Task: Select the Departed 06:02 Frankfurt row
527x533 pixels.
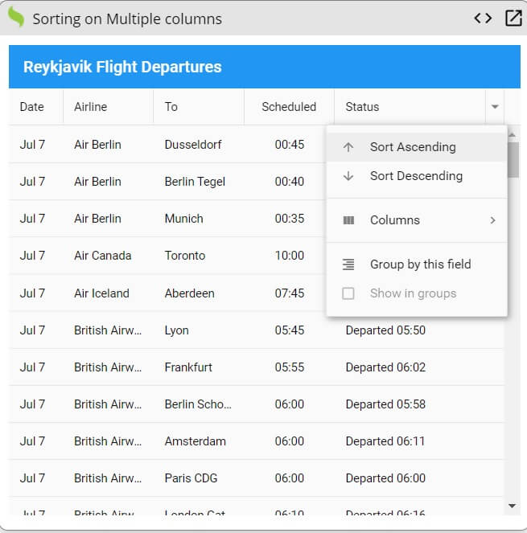Action: [241, 367]
